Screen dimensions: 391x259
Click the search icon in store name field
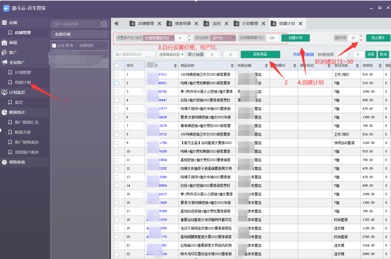click(103, 24)
